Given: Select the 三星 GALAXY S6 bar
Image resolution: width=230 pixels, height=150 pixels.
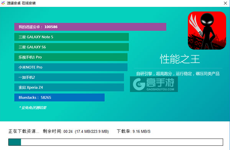Looking at the screenshot, I should [71, 47].
